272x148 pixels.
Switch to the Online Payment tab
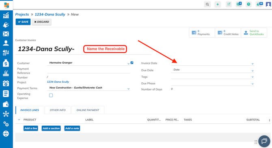pyautogui.click(x=88, y=110)
